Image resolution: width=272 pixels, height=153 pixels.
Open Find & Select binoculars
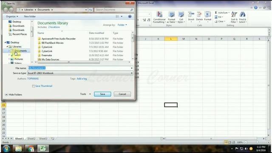pos(243,17)
